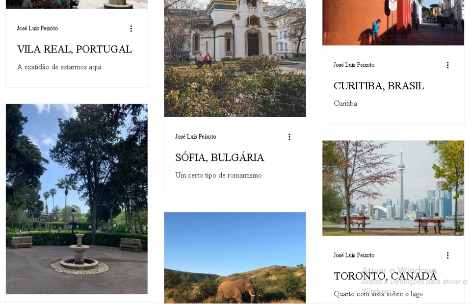
Task: Click author name above Curitiba title
Action: coord(354,65)
